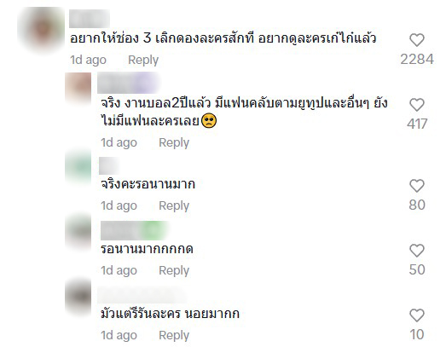Open the top commenter's profile picture

pyautogui.click(x=42, y=29)
